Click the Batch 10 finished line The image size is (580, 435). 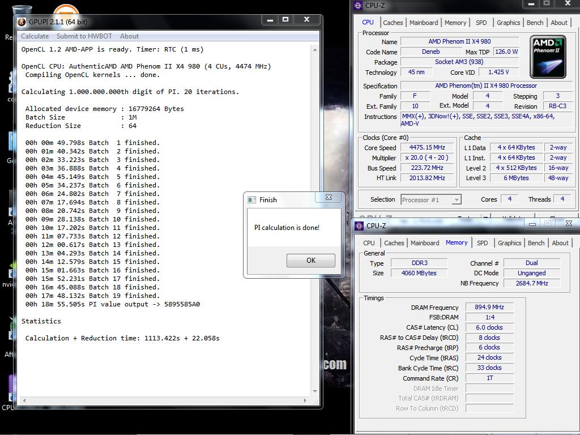92,219
